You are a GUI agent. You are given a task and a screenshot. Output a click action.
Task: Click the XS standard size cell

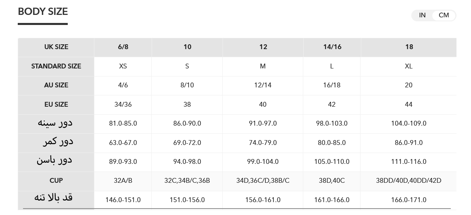(123, 66)
